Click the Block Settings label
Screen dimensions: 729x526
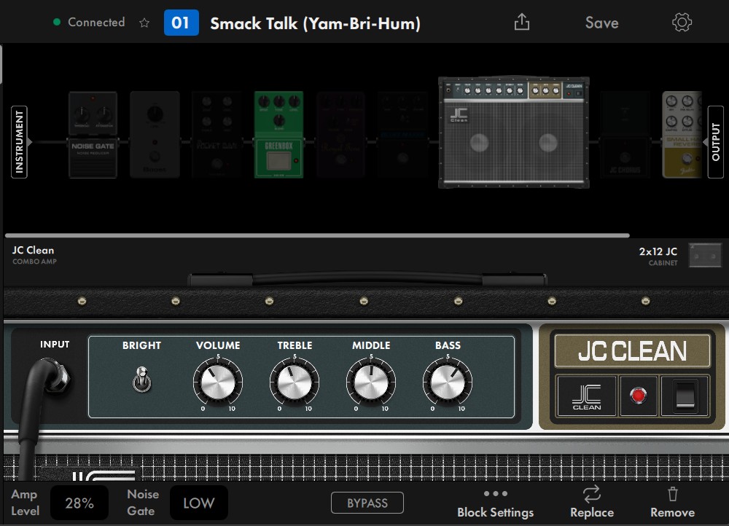[x=495, y=512]
